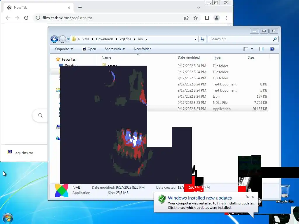Screen dimensions: 299x224
Task: Click the Chrome New Tab tab
Action: coord(38,8)
